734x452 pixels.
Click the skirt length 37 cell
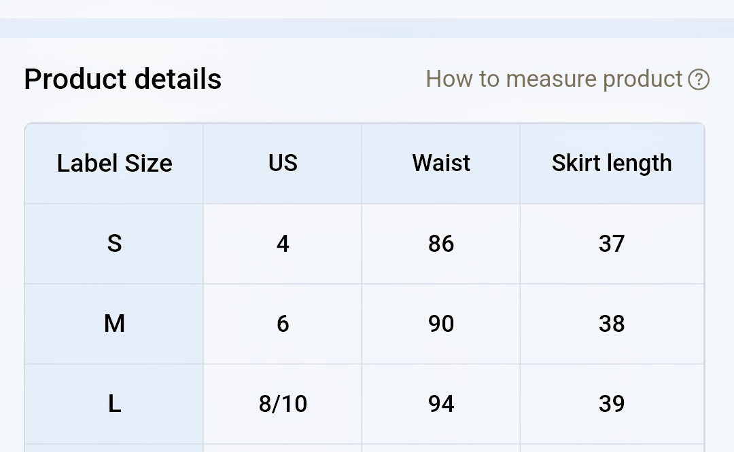(x=612, y=244)
